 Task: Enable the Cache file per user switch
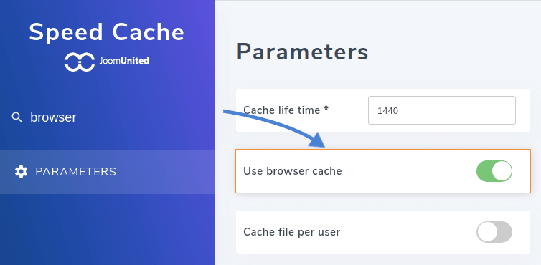click(x=494, y=232)
